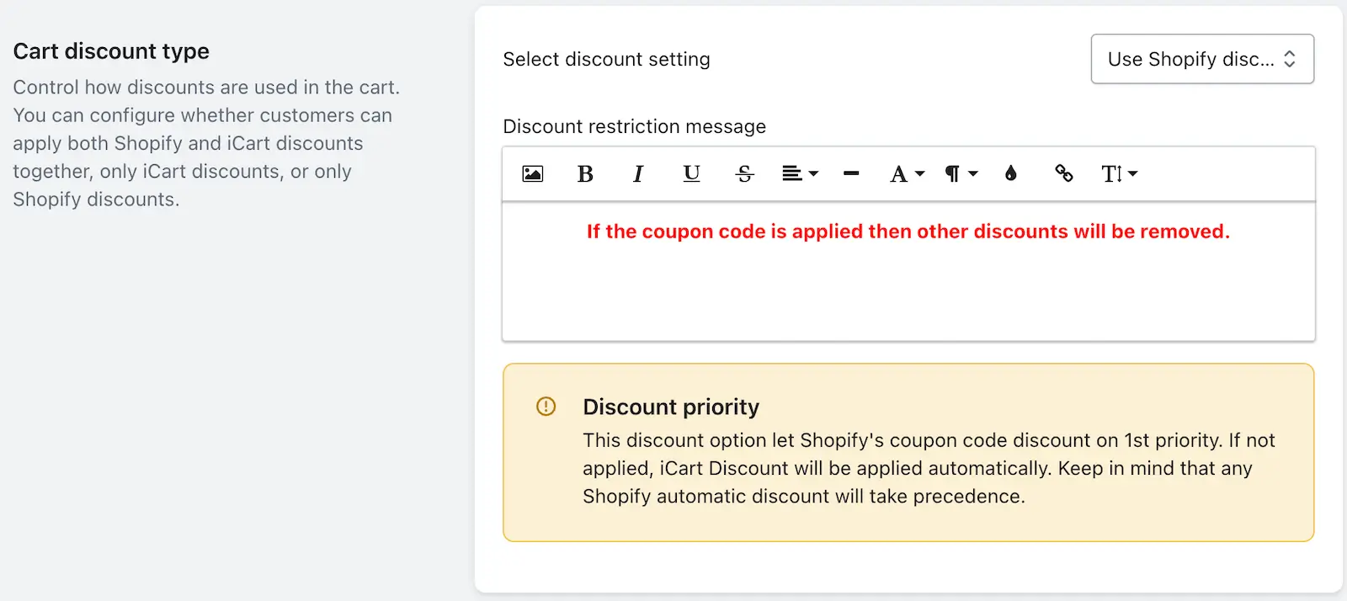Insert a horizontal line into the message

pos(851,174)
